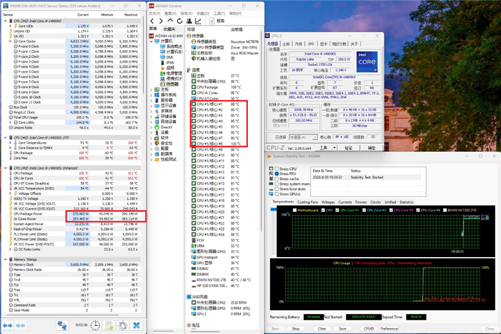Click AIDA64 up-level arrow icon
Screen dimensions: 501x334
coord(170,21)
